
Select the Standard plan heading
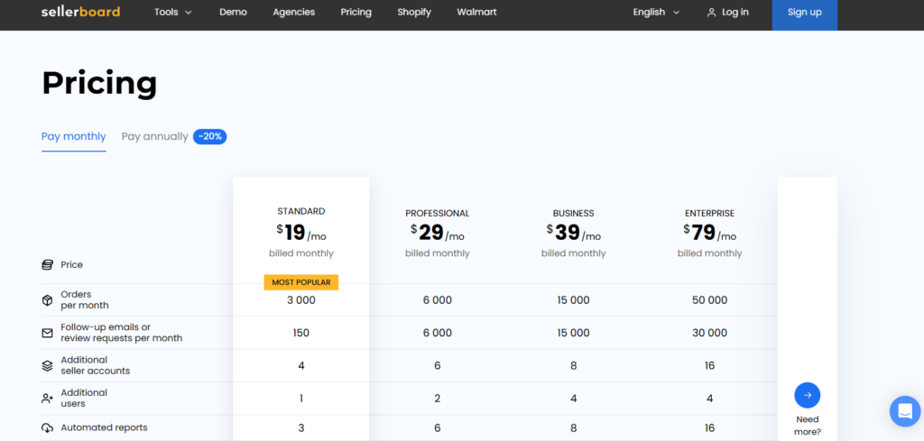pos(300,211)
